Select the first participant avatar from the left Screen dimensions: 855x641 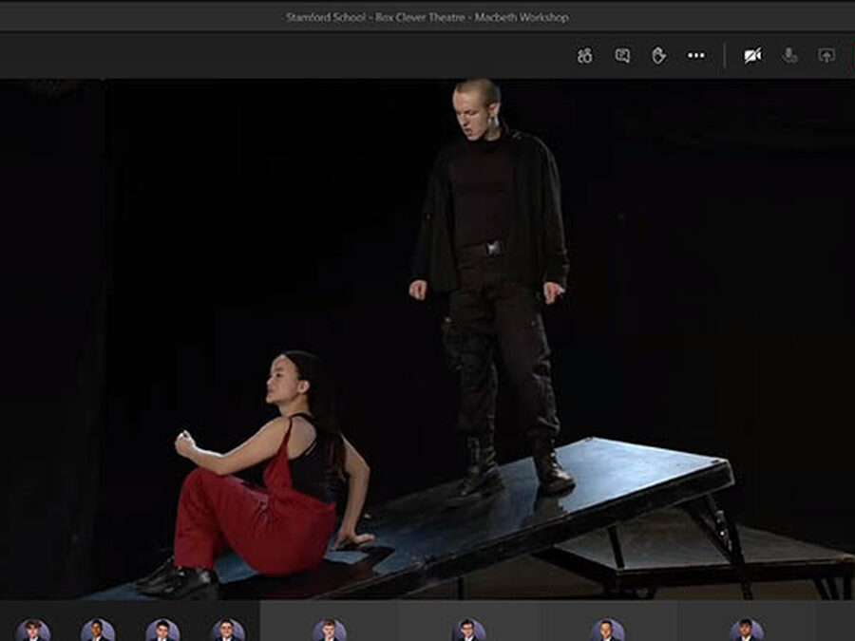coord(33,630)
